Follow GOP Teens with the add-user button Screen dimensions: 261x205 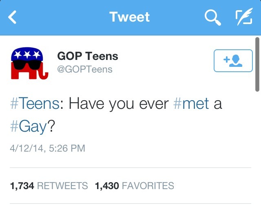point(233,61)
